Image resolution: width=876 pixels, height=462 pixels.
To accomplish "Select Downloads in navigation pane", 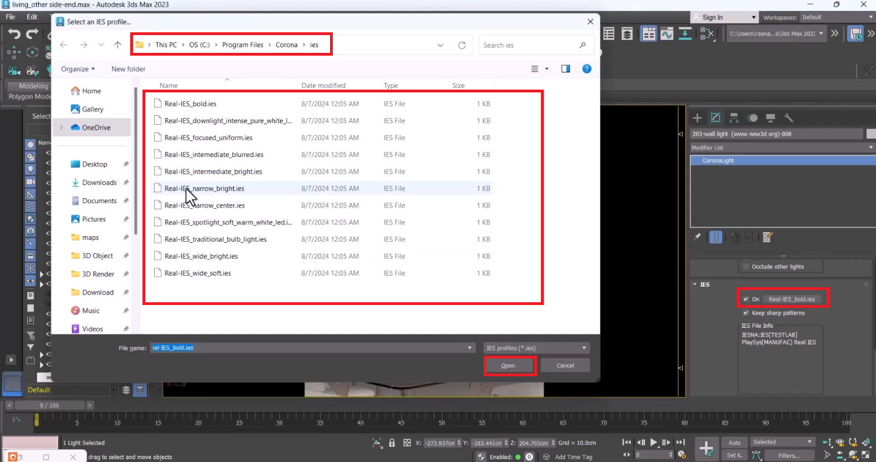I will coord(99,183).
